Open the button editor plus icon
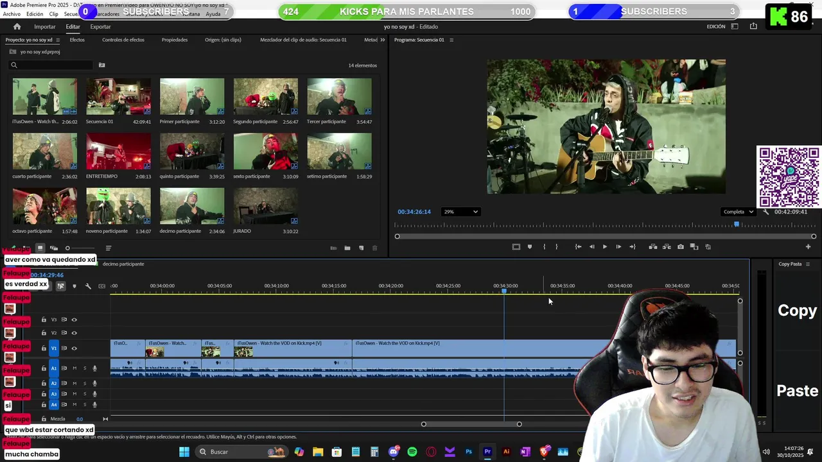The width and height of the screenshot is (822, 462). 808,246
